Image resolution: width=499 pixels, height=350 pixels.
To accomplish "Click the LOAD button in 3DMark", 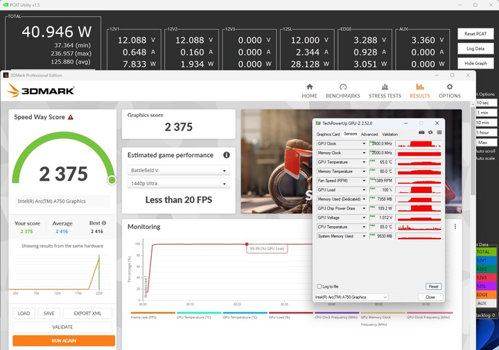I will click(24, 313).
